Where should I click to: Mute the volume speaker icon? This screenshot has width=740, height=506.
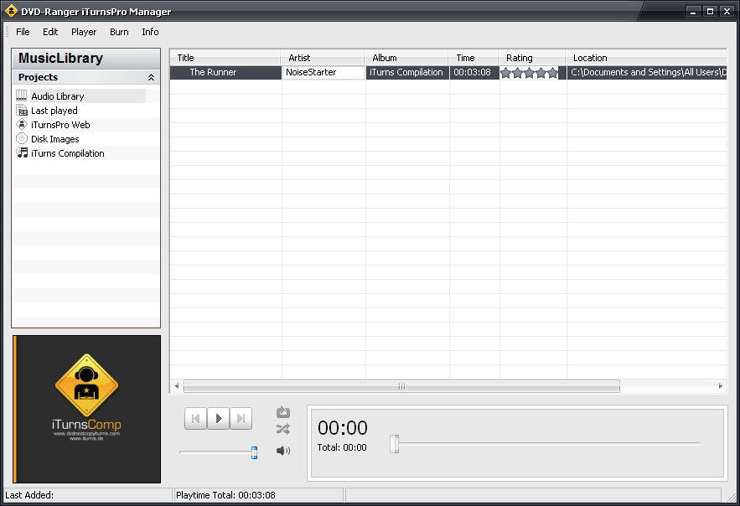[x=282, y=452]
